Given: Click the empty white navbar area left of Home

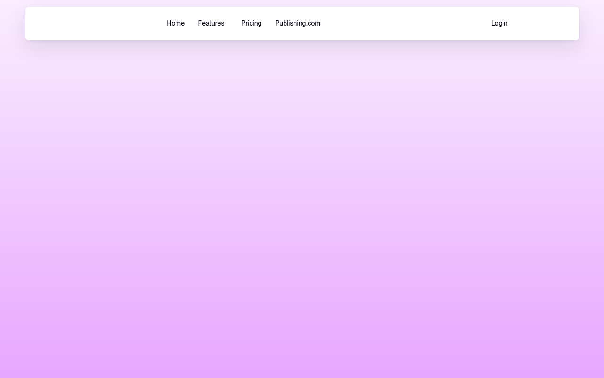Looking at the screenshot, I should tap(94, 23).
